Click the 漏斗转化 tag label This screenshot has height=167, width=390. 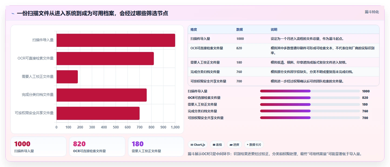click(x=372, y=12)
